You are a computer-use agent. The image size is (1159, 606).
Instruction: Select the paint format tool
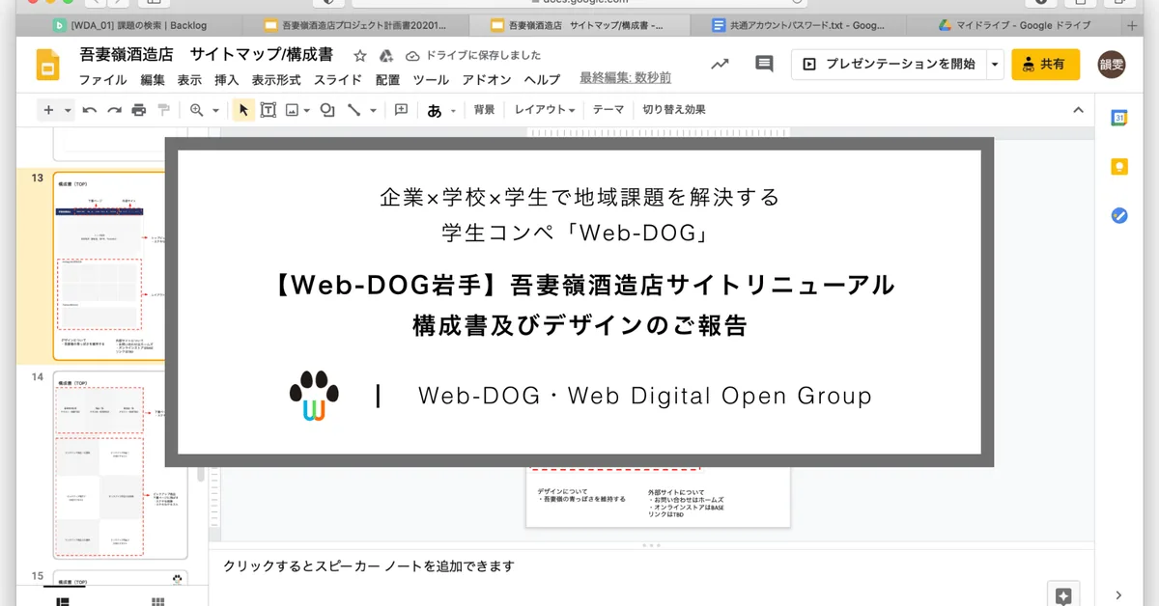(163, 110)
